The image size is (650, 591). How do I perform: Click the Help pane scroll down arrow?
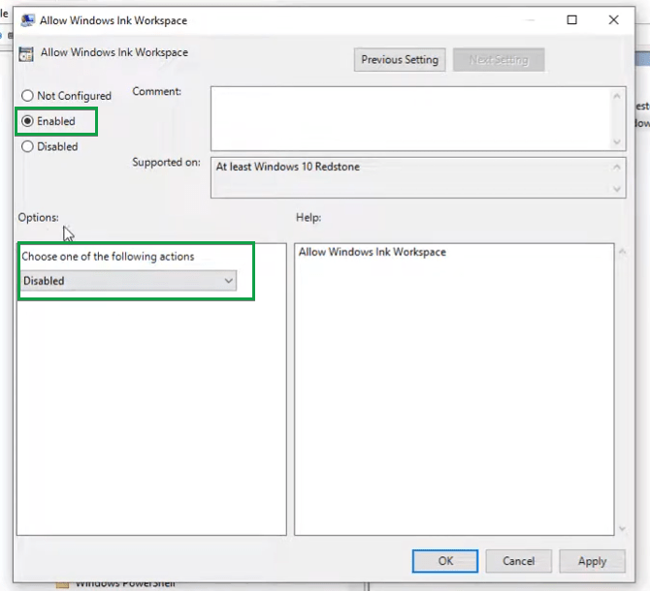(622, 528)
